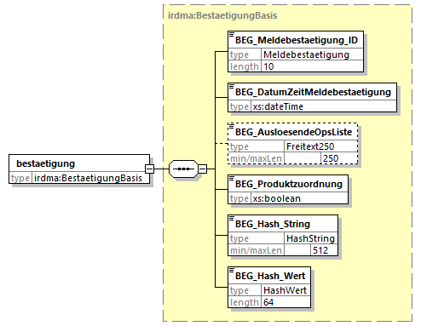This screenshot has width=421, height=326.
Task: Select the BEG_Produktzuordnung element
Action: pos(289,184)
